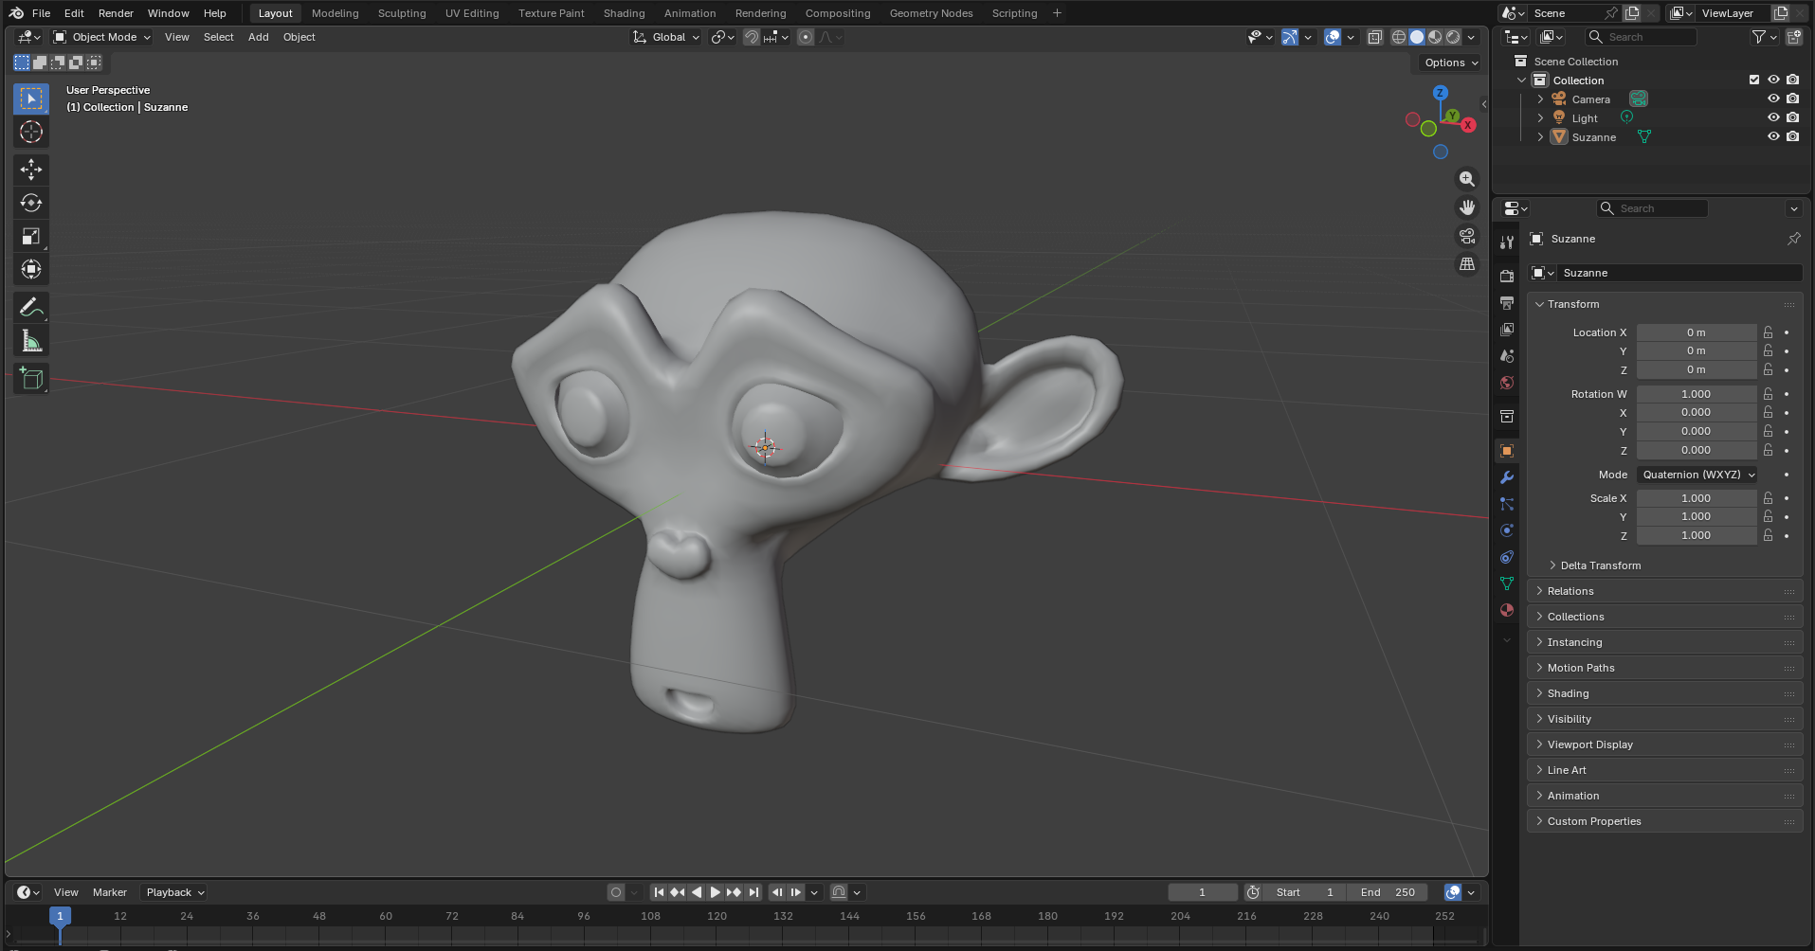Open the Output properties tab
Image resolution: width=1815 pixels, height=951 pixels.
(1507, 303)
